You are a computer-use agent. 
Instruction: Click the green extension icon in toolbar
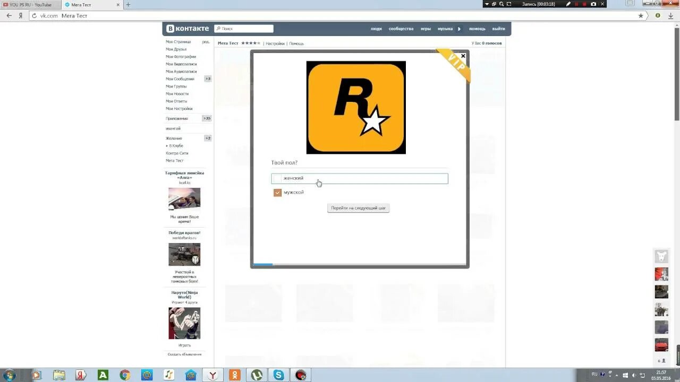coord(658,16)
